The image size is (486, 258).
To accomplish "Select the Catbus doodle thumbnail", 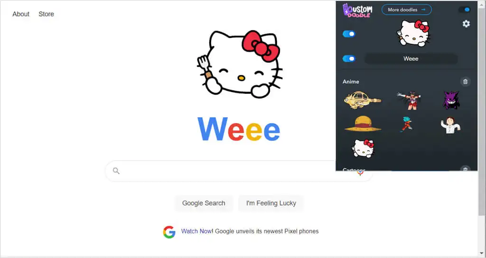I will [362, 100].
